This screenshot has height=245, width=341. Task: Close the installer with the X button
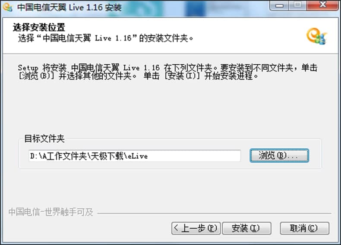point(322,6)
